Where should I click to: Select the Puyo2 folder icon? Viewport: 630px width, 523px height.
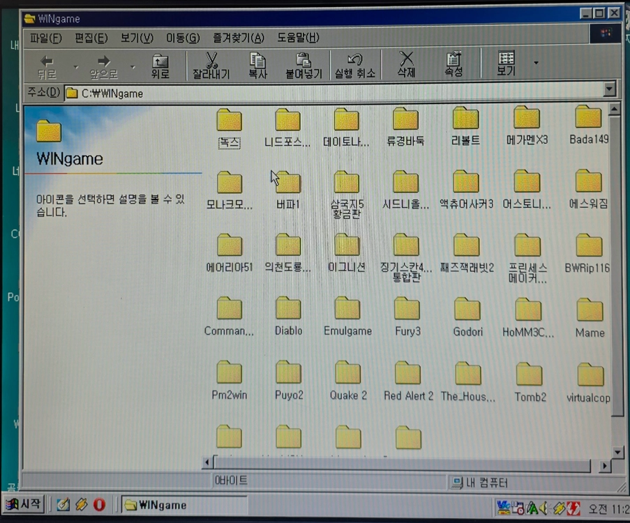[x=288, y=372]
